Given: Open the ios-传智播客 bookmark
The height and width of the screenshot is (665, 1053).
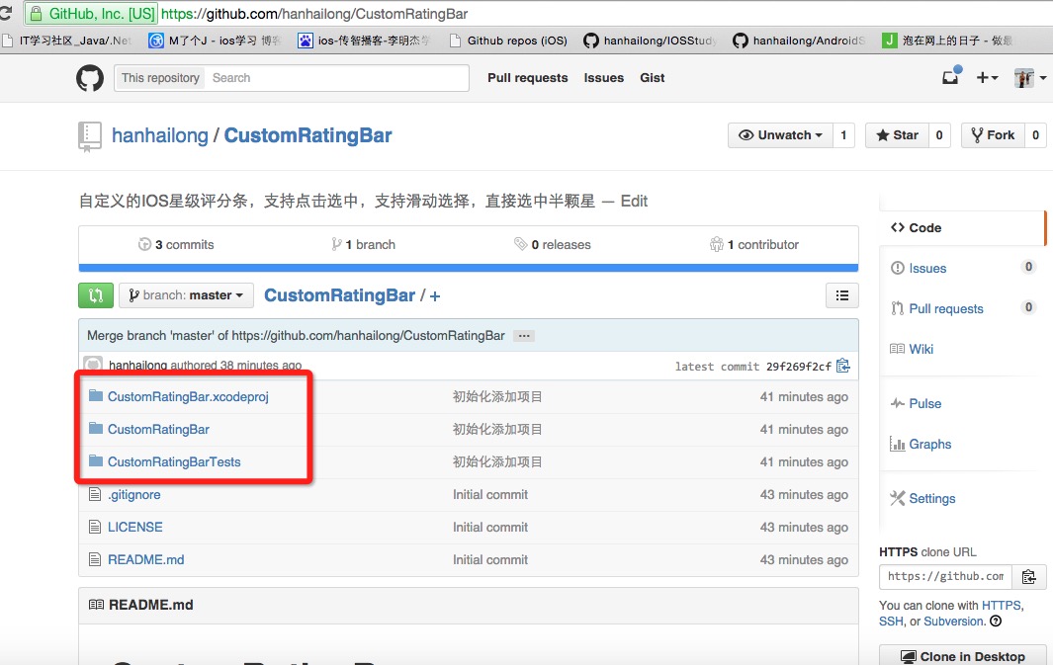Looking at the screenshot, I should [364, 41].
